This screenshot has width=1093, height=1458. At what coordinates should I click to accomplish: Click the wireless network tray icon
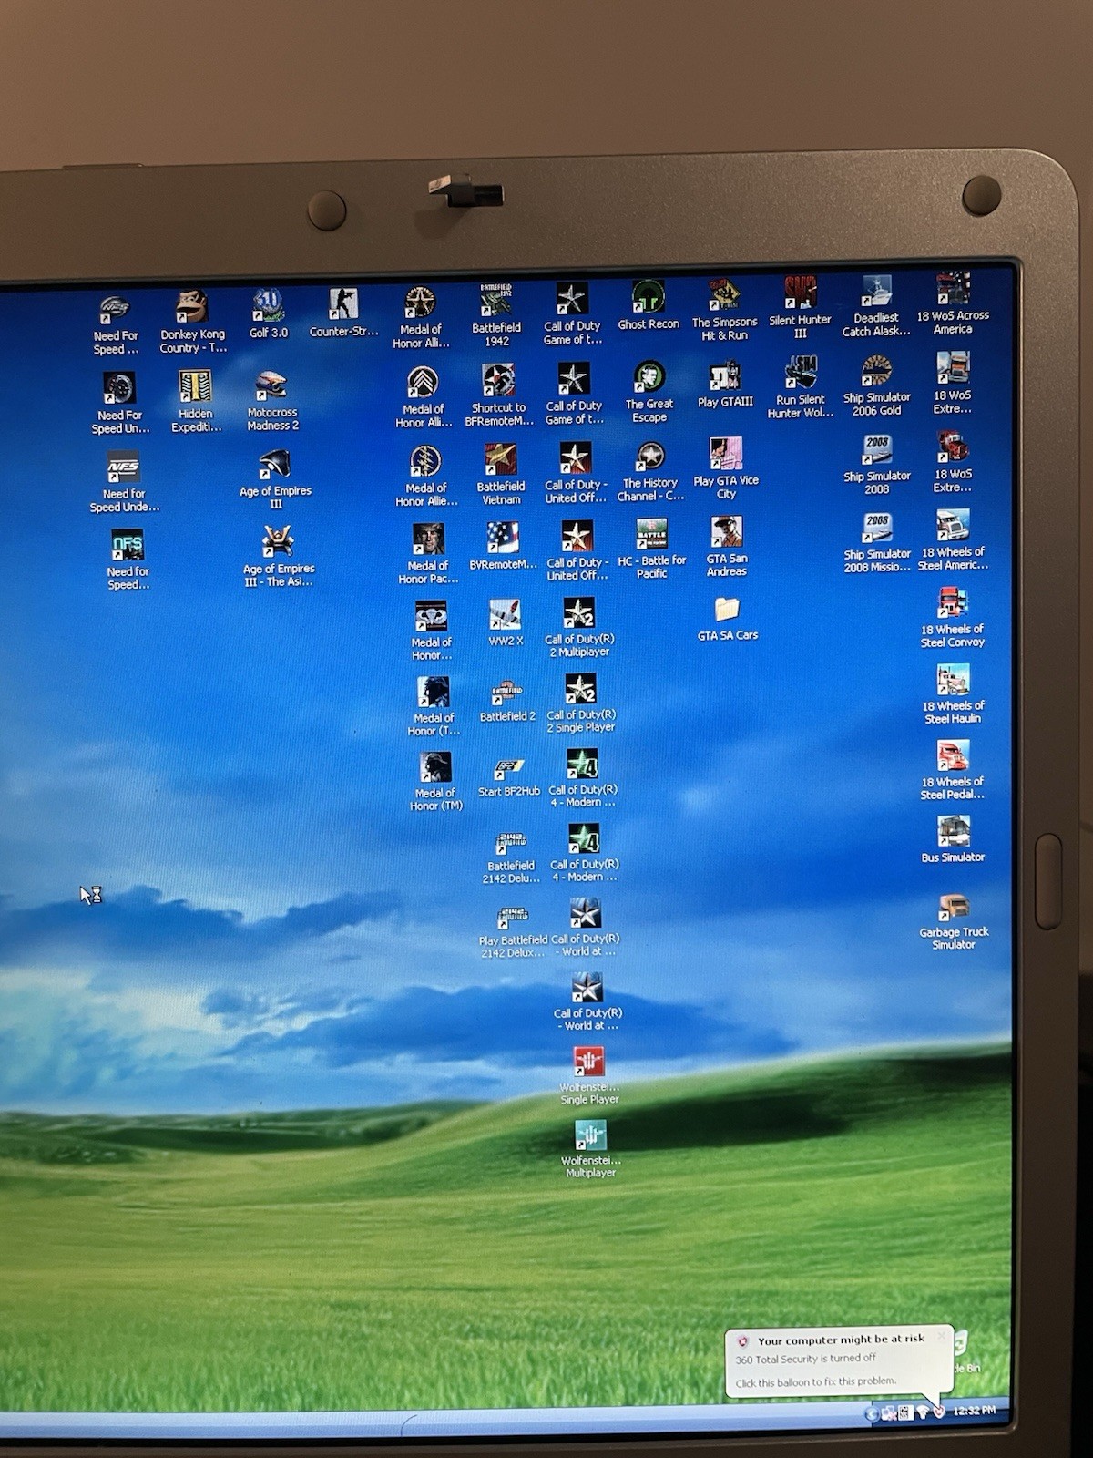tap(923, 1412)
